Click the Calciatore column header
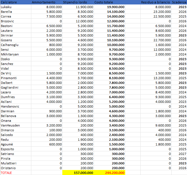The image size is (187, 175). (9, 2)
